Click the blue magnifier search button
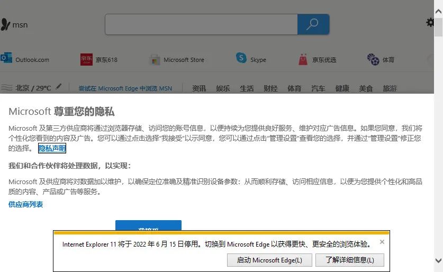The width and height of the screenshot is (443, 272). pos(313,24)
